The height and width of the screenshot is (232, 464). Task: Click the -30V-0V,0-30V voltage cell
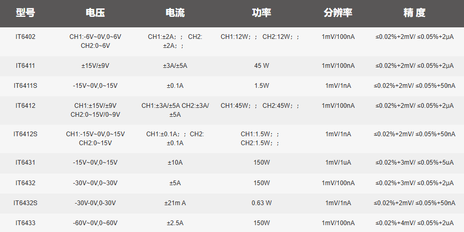click(96, 203)
